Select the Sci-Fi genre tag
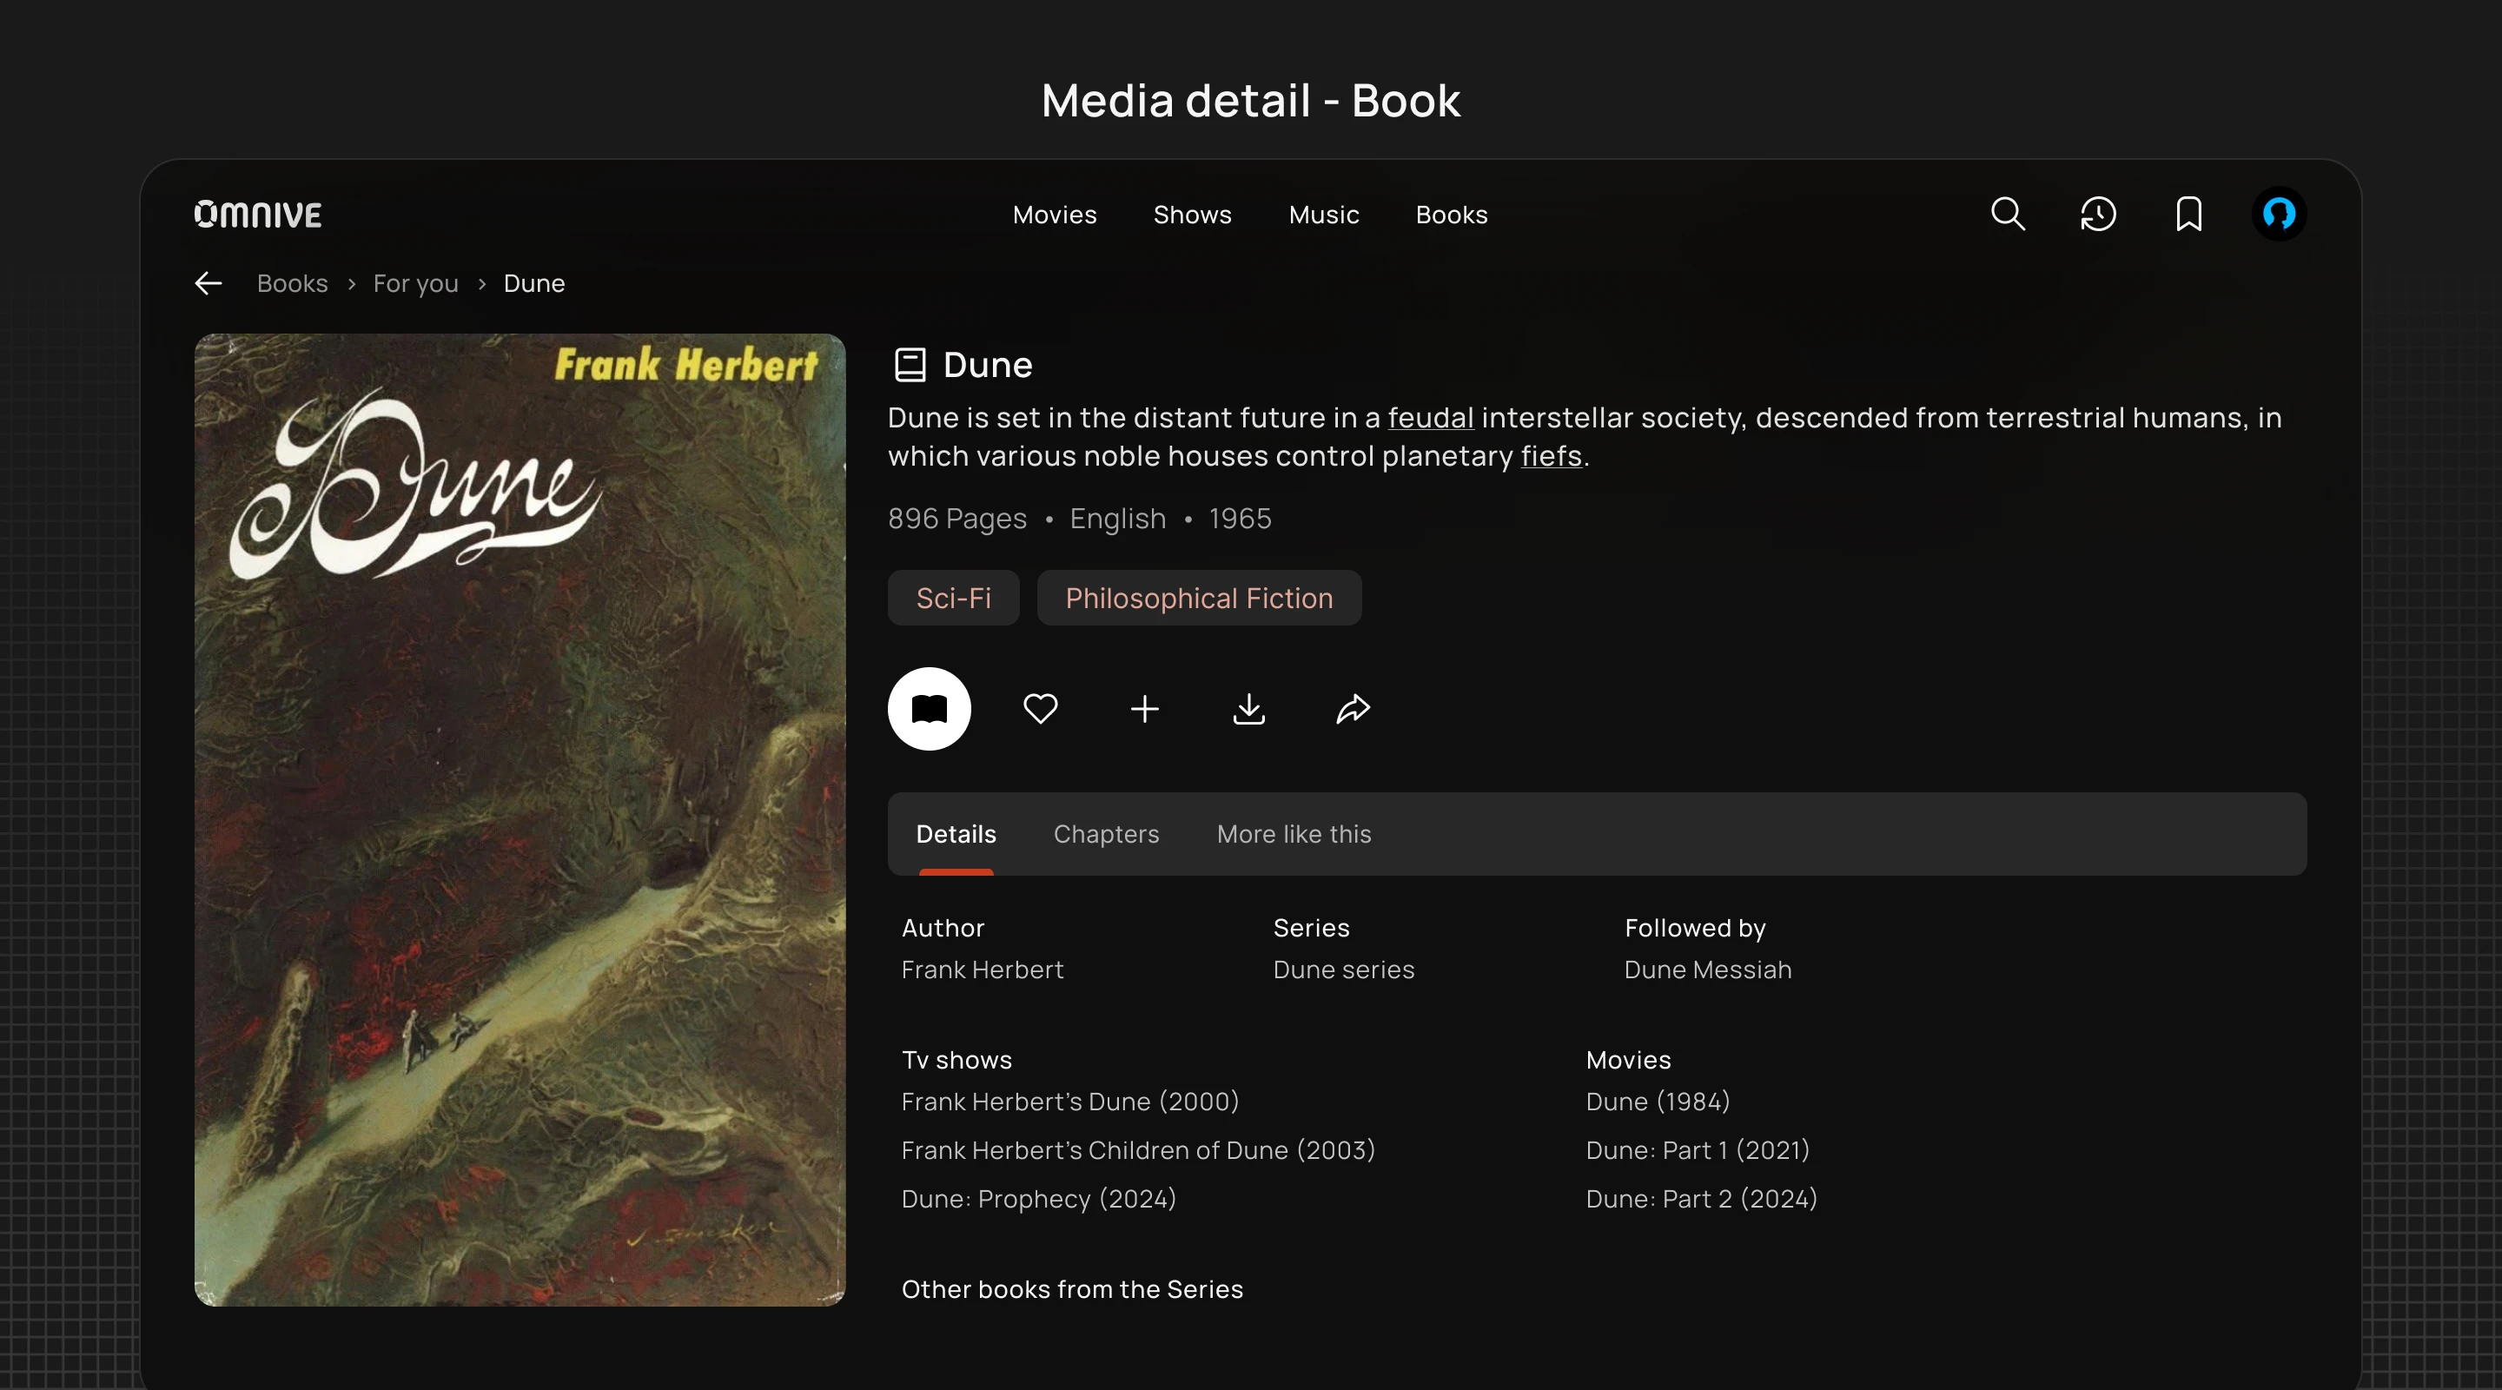The height and width of the screenshot is (1390, 2502). pos(953,599)
